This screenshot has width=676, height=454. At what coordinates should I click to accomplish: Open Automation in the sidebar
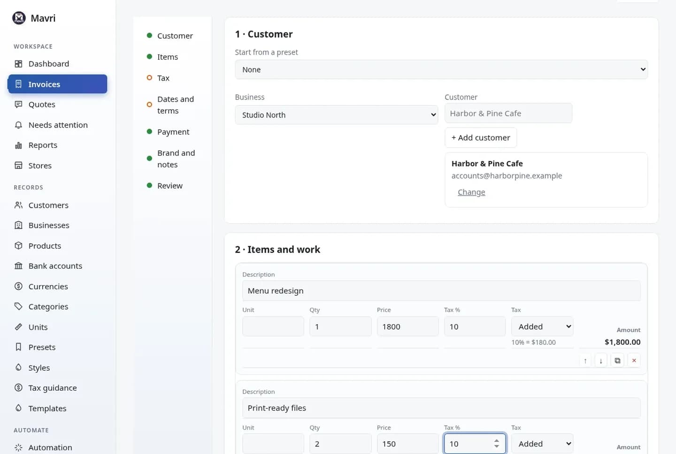pyautogui.click(x=57, y=447)
